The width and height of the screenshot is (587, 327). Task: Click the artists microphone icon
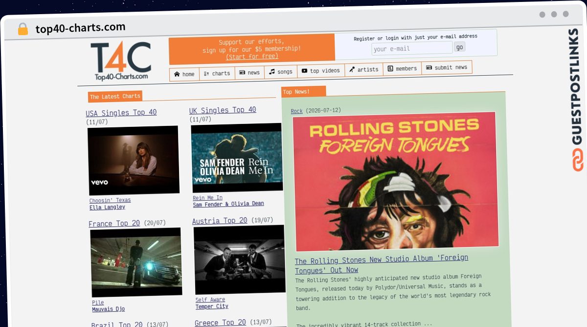click(352, 70)
